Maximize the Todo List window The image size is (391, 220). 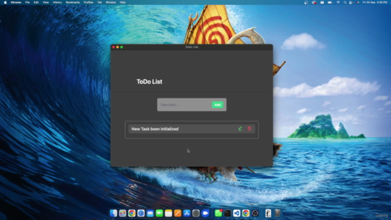[122, 47]
